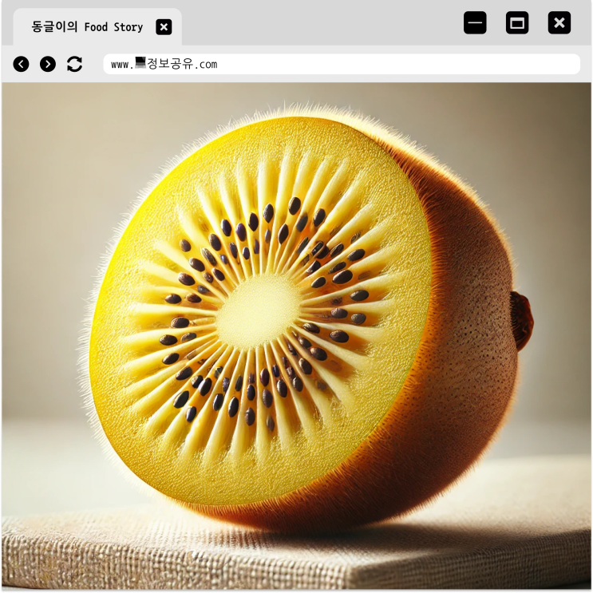593x593 pixels.
Task: Close the 동글이의 Food Story tab
Action: [164, 27]
